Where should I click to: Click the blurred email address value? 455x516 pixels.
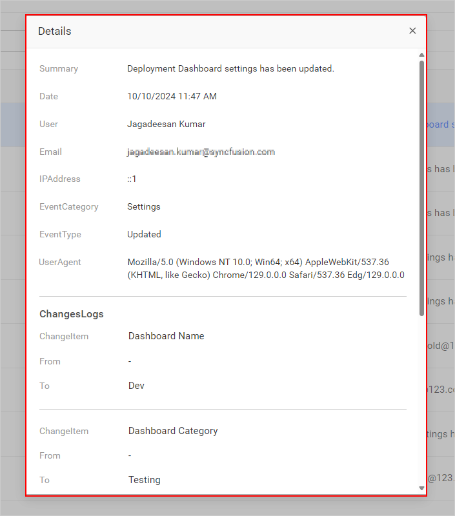point(201,152)
